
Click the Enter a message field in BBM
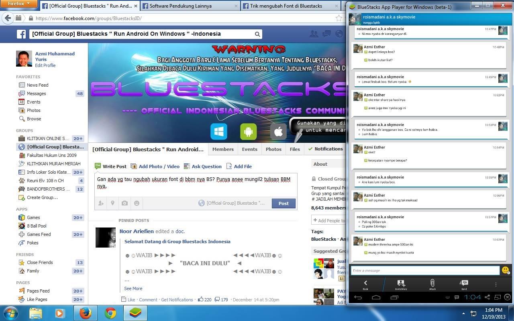click(x=422, y=270)
